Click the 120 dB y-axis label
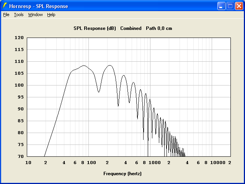This screenshot has width=245, height=184. pyautogui.click(x=19, y=38)
